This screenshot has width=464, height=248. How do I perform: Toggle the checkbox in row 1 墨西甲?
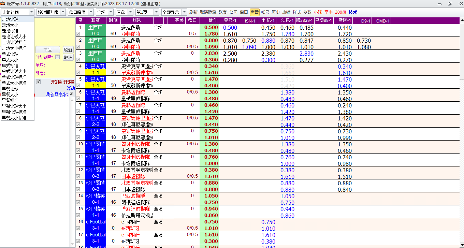tap(78, 34)
